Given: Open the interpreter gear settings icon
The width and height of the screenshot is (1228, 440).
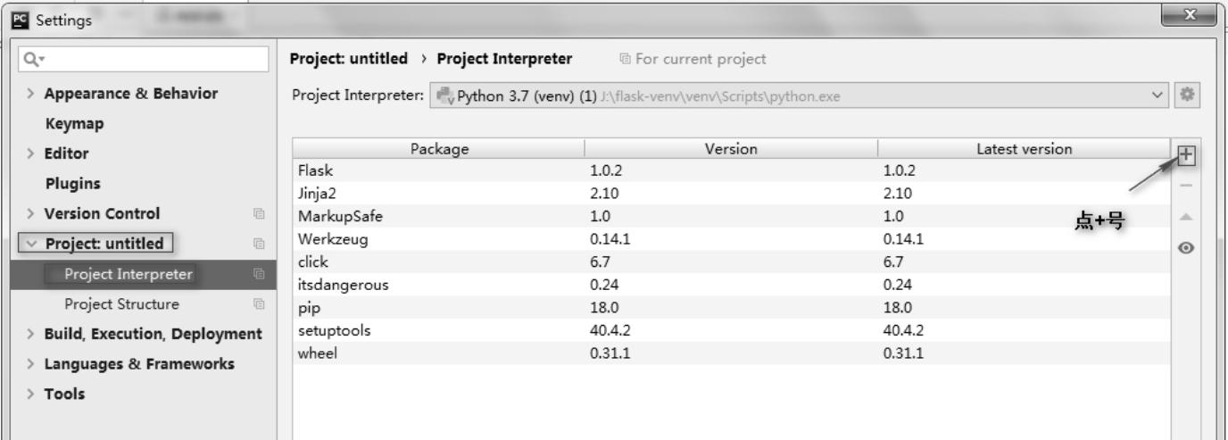Looking at the screenshot, I should [x=1186, y=95].
